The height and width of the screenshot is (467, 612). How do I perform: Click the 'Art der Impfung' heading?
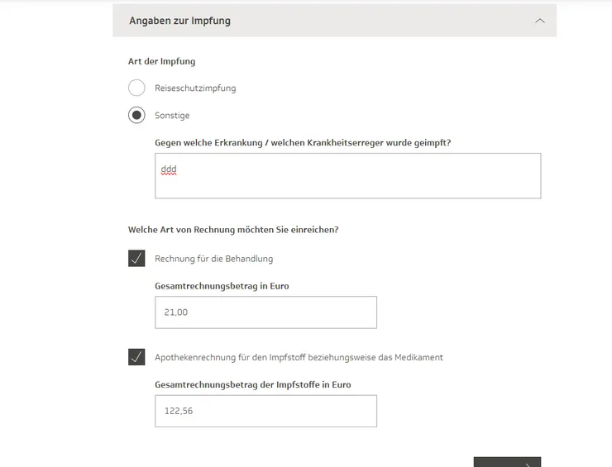[x=161, y=61]
